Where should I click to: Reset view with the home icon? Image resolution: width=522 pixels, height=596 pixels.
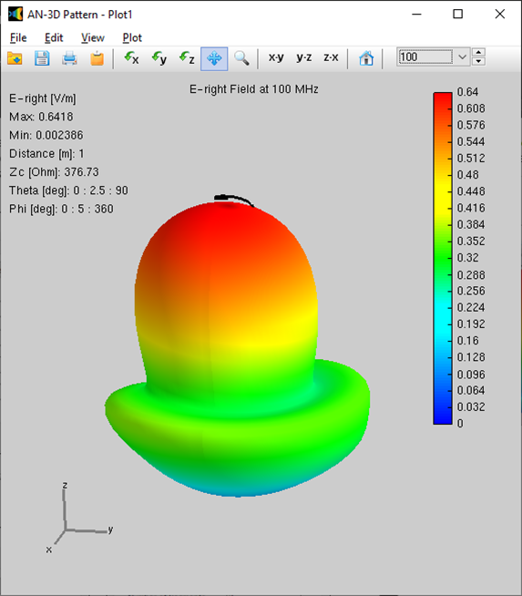click(366, 58)
